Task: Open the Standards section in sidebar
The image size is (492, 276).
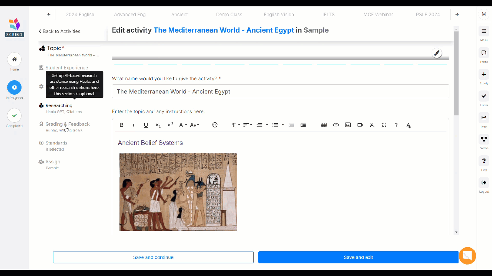Action: (x=57, y=143)
